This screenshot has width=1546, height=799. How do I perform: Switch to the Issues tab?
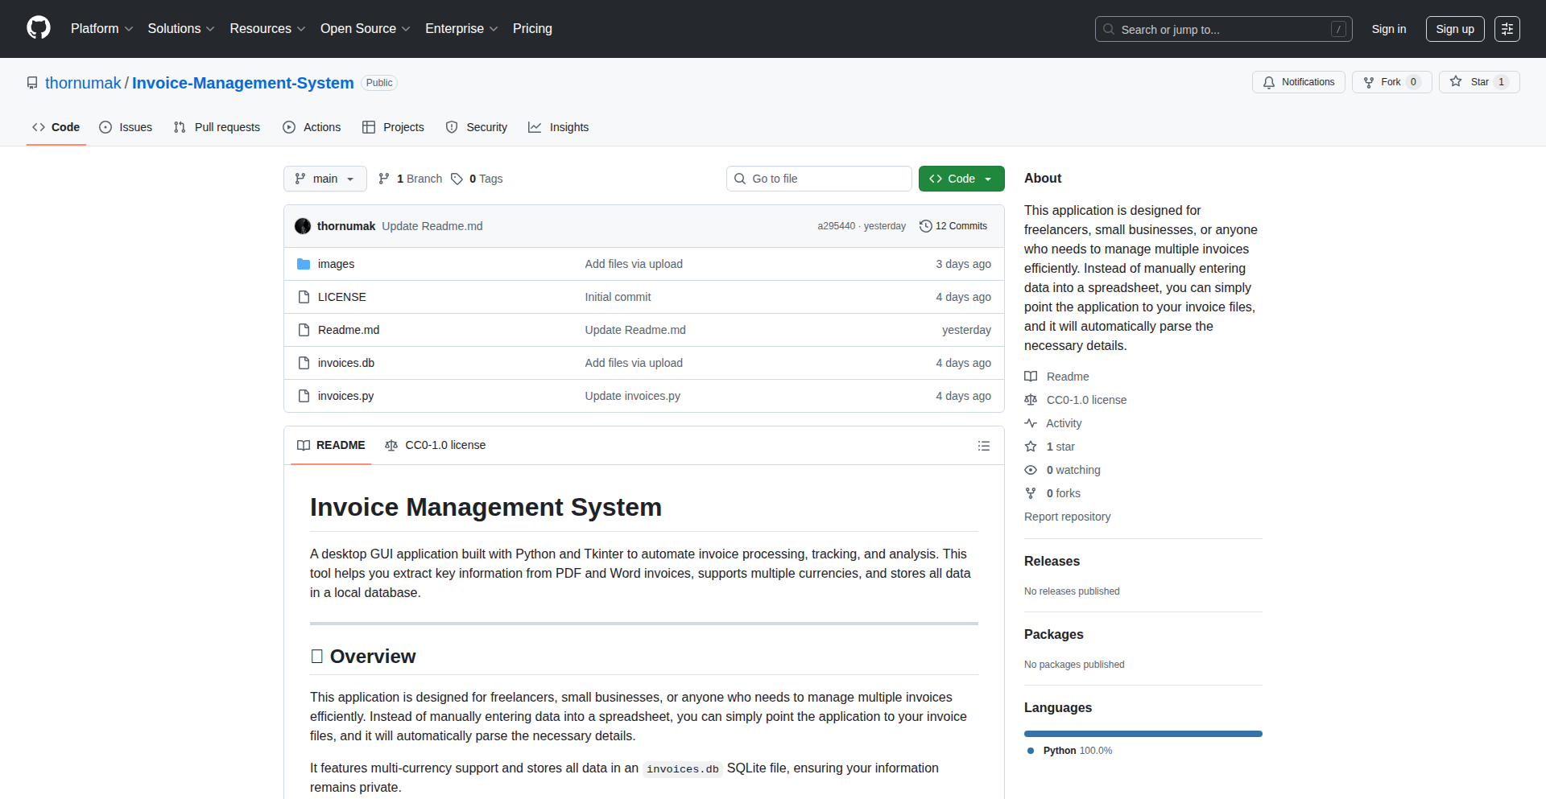(126, 127)
